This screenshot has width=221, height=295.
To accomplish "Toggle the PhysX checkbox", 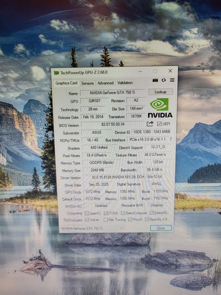I will click(x=130, y=220).
